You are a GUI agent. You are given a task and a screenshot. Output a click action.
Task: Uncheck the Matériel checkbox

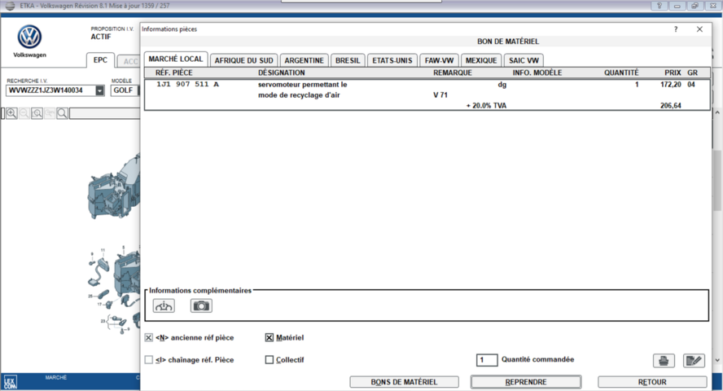pos(269,337)
